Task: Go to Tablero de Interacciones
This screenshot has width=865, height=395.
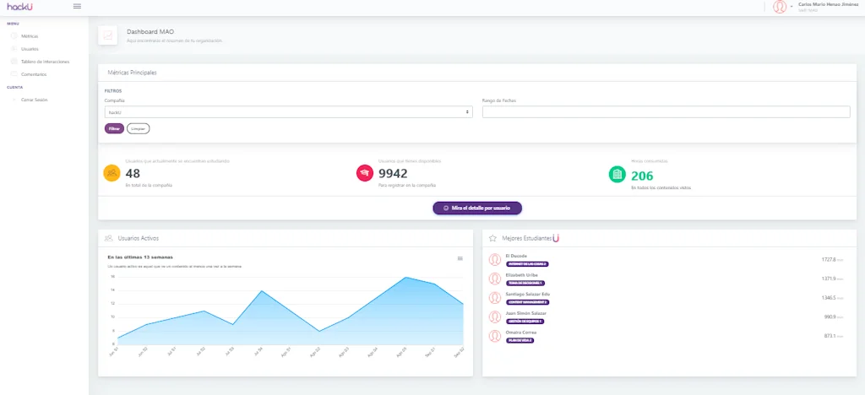Action: coord(45,62)
